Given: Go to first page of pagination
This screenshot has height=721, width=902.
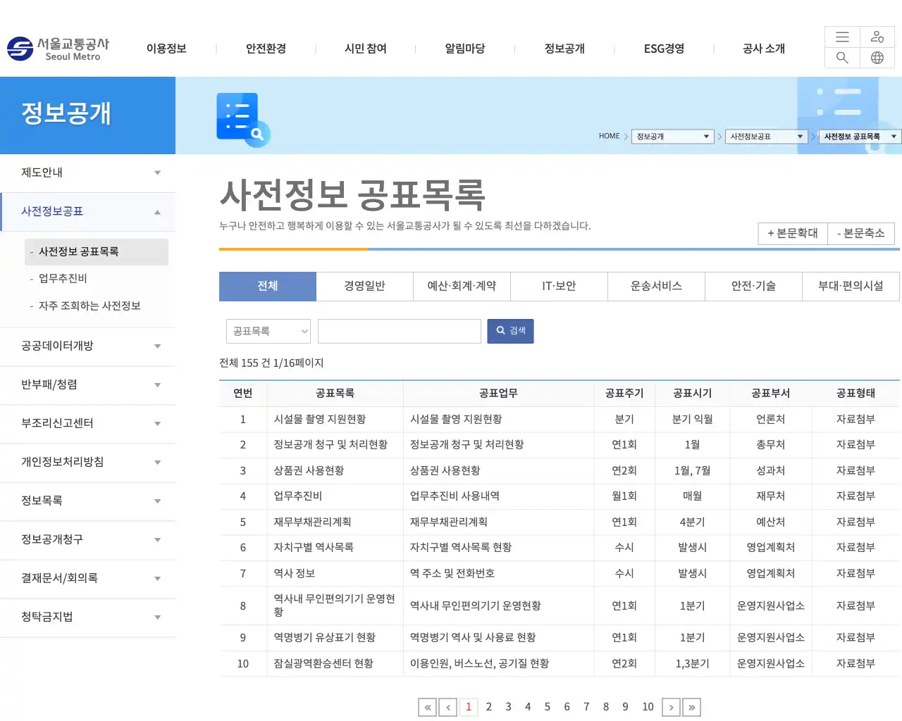Looking at the screenshot, I should point(427,707).
